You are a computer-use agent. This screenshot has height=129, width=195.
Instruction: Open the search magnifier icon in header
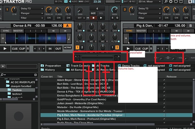tap(166, 2)
